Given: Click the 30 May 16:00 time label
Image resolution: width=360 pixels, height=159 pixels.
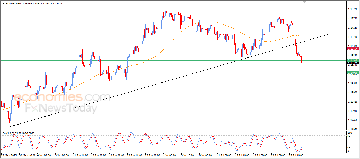Looking at the screenshot, I should pyautogui.click(x=28, y=155).
